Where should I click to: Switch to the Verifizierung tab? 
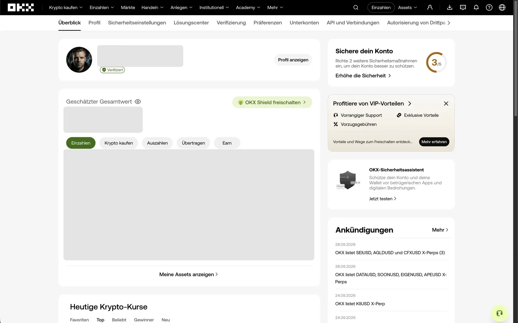coord(231,23)
